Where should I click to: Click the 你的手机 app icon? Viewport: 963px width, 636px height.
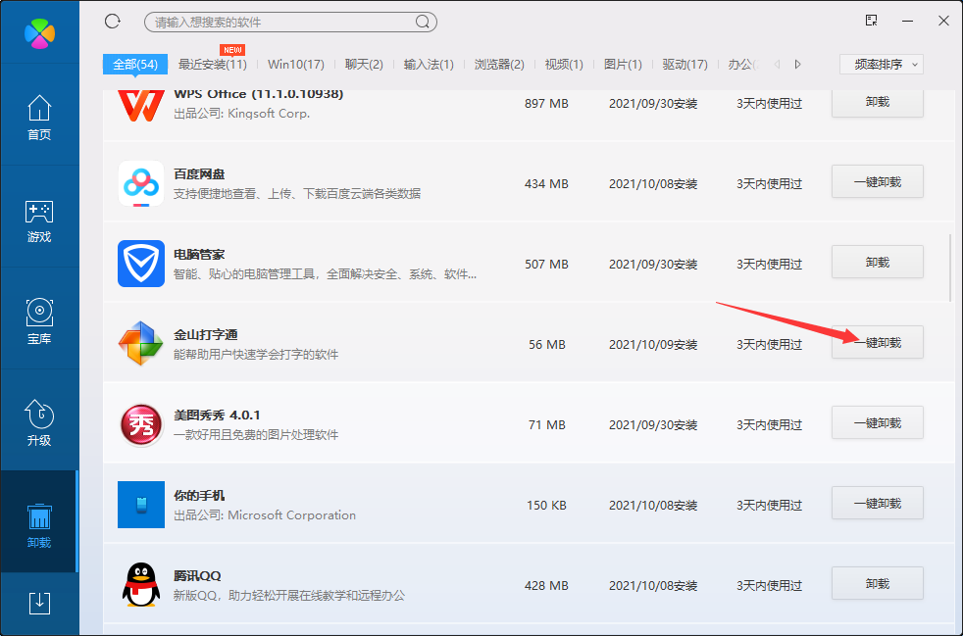point(141,505)
